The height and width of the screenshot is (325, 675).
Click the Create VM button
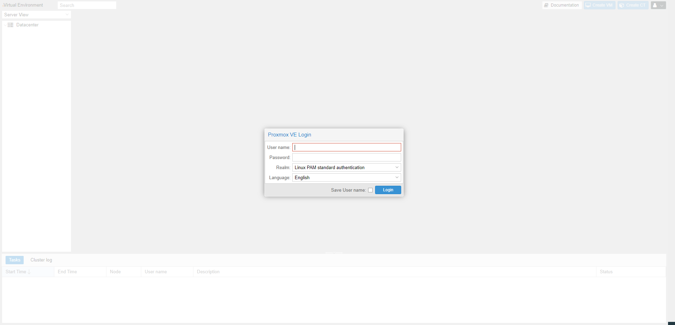pyautogui.click(x=599, y=5)
